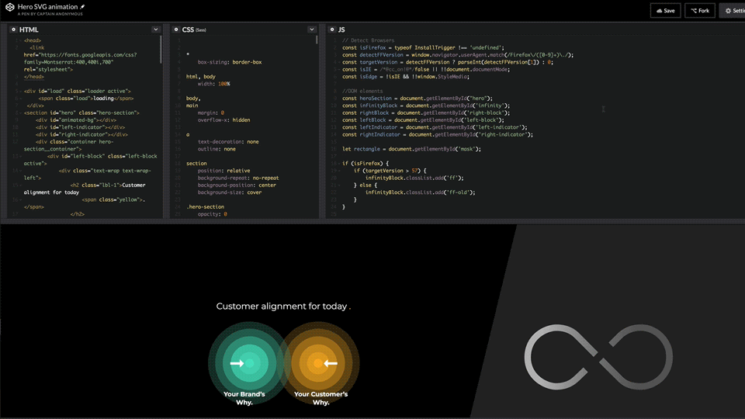The width and height of the screenshot is (745, 419).
Task: Click the Your Brand's Why label
Action: [244, 398]
